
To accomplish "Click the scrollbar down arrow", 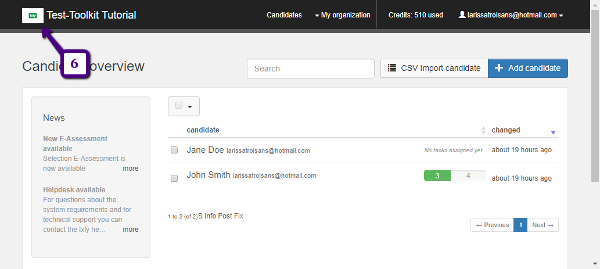I will 596,264.
